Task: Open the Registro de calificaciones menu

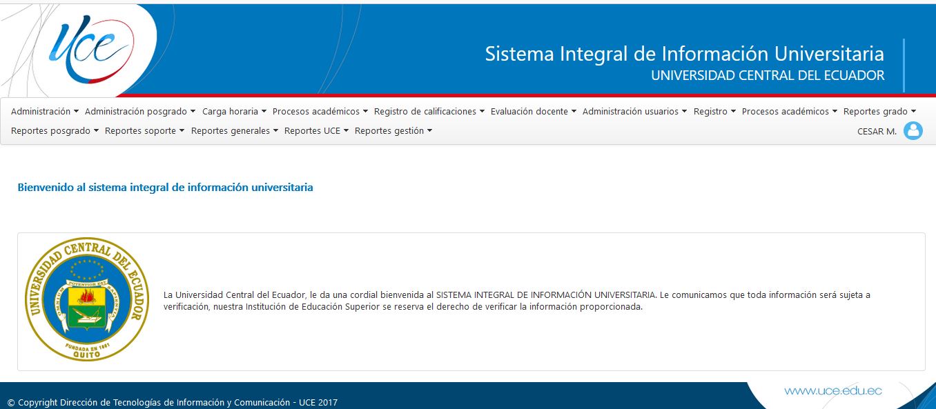Action: coord(429,111)
